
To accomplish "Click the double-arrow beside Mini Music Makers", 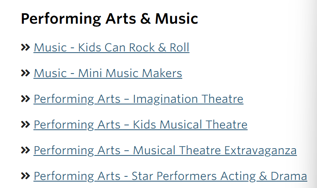I will [25, 74].
